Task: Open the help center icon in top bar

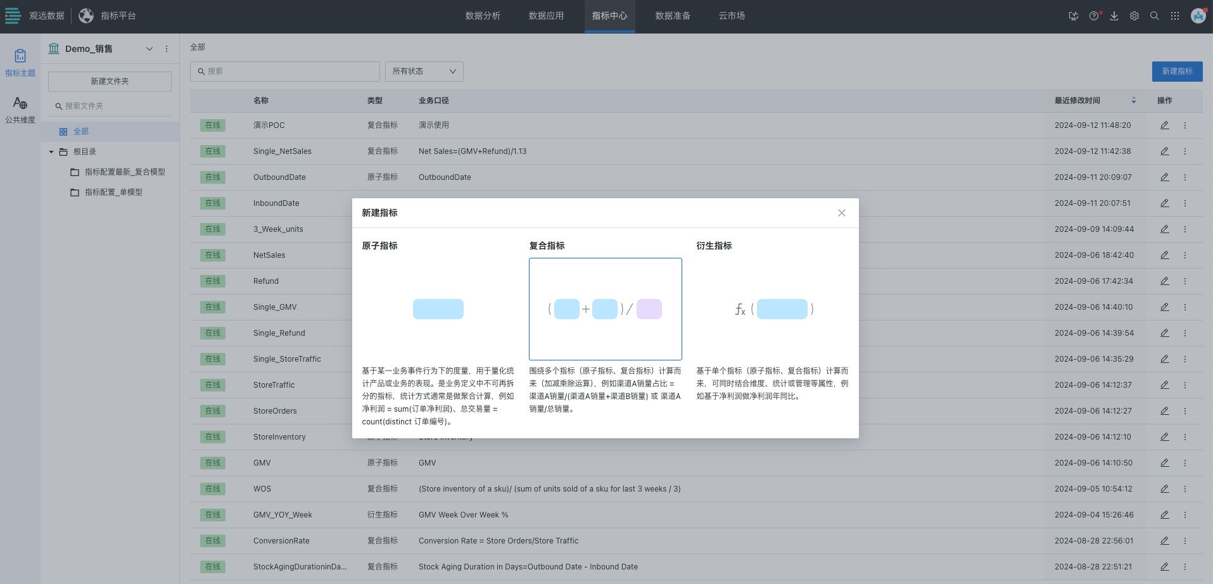Action: pos(1093,16)
